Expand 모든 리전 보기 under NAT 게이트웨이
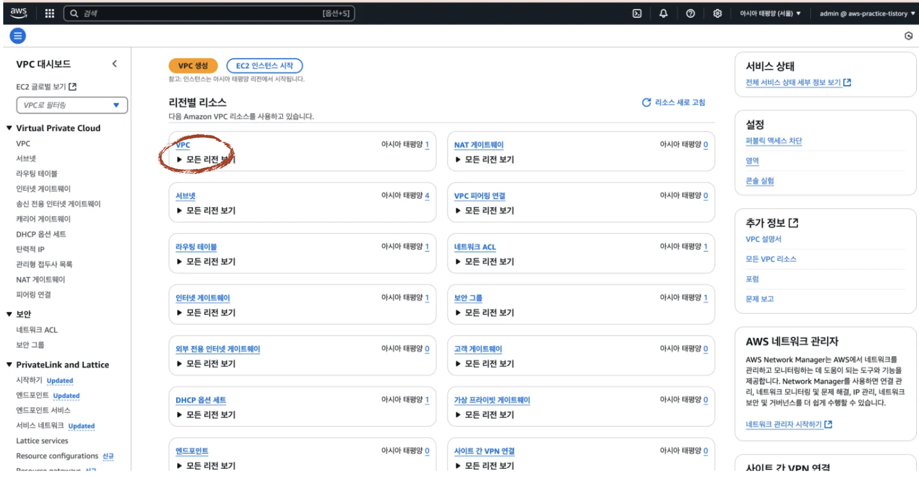919x478 pixels. [x=484, y=159]
